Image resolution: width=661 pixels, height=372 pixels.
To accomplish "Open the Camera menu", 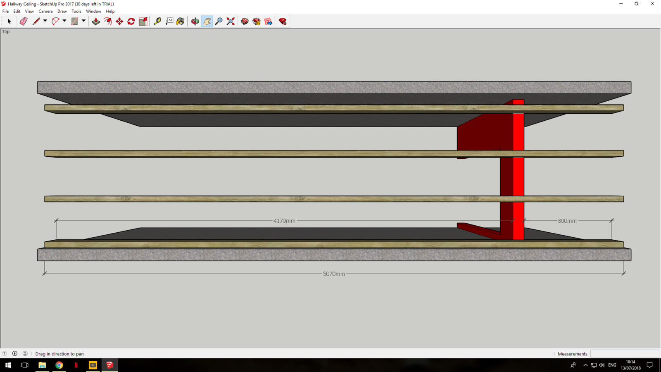I will pyautogui.click(x=45, y=11).
